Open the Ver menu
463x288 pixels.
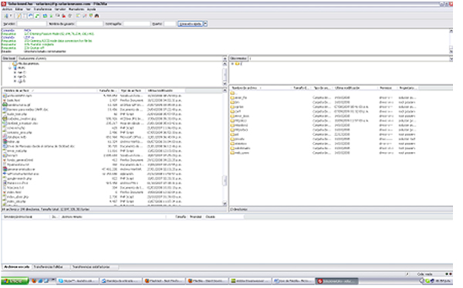(x=29, y=9)
